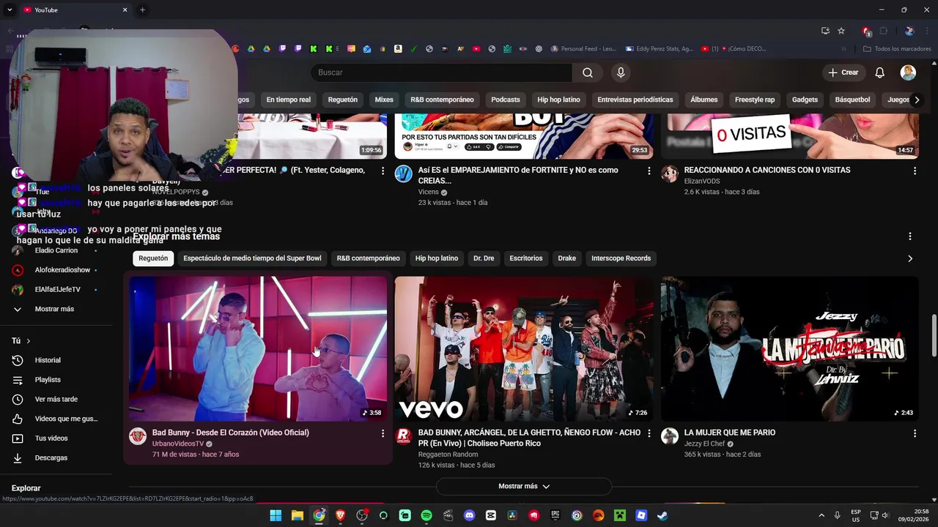The height and width of the screenshot is (527, 938).
Task: Select the Podcasts chip
Action: 506,100
